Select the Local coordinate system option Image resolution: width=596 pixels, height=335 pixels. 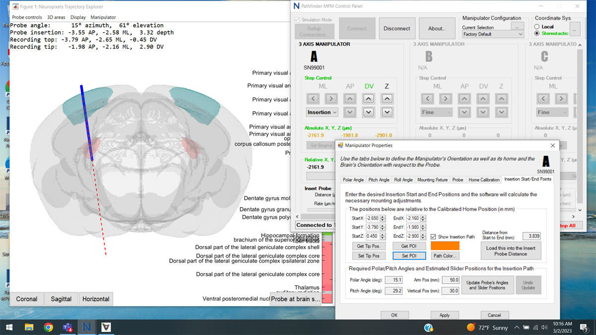tap(537, 27)
